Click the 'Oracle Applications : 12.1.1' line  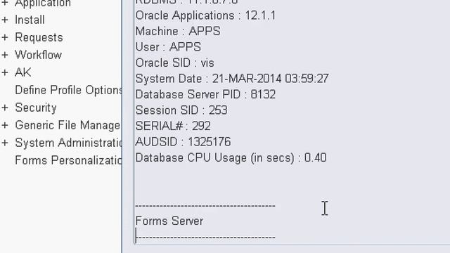pos(205,15)
